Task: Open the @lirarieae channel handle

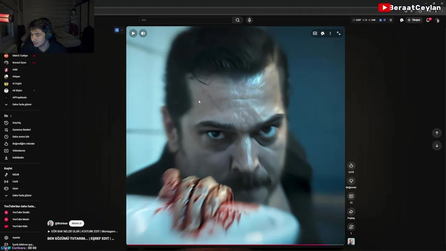Action: (61, 223)
